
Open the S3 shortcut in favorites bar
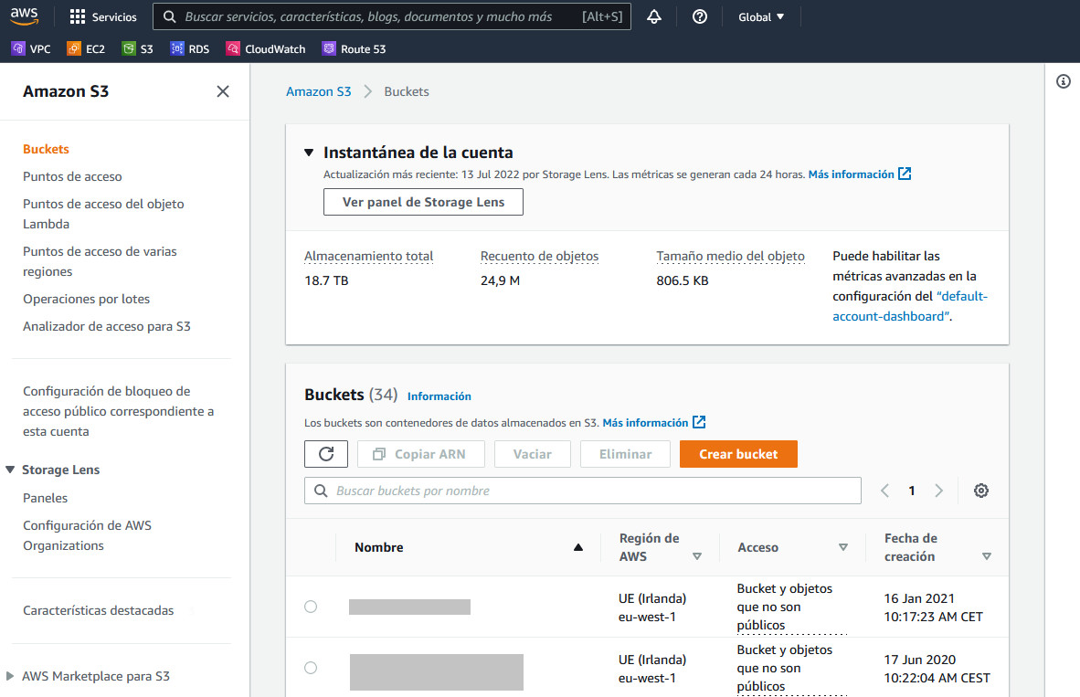pyautogui.click(x=138, y=49)
